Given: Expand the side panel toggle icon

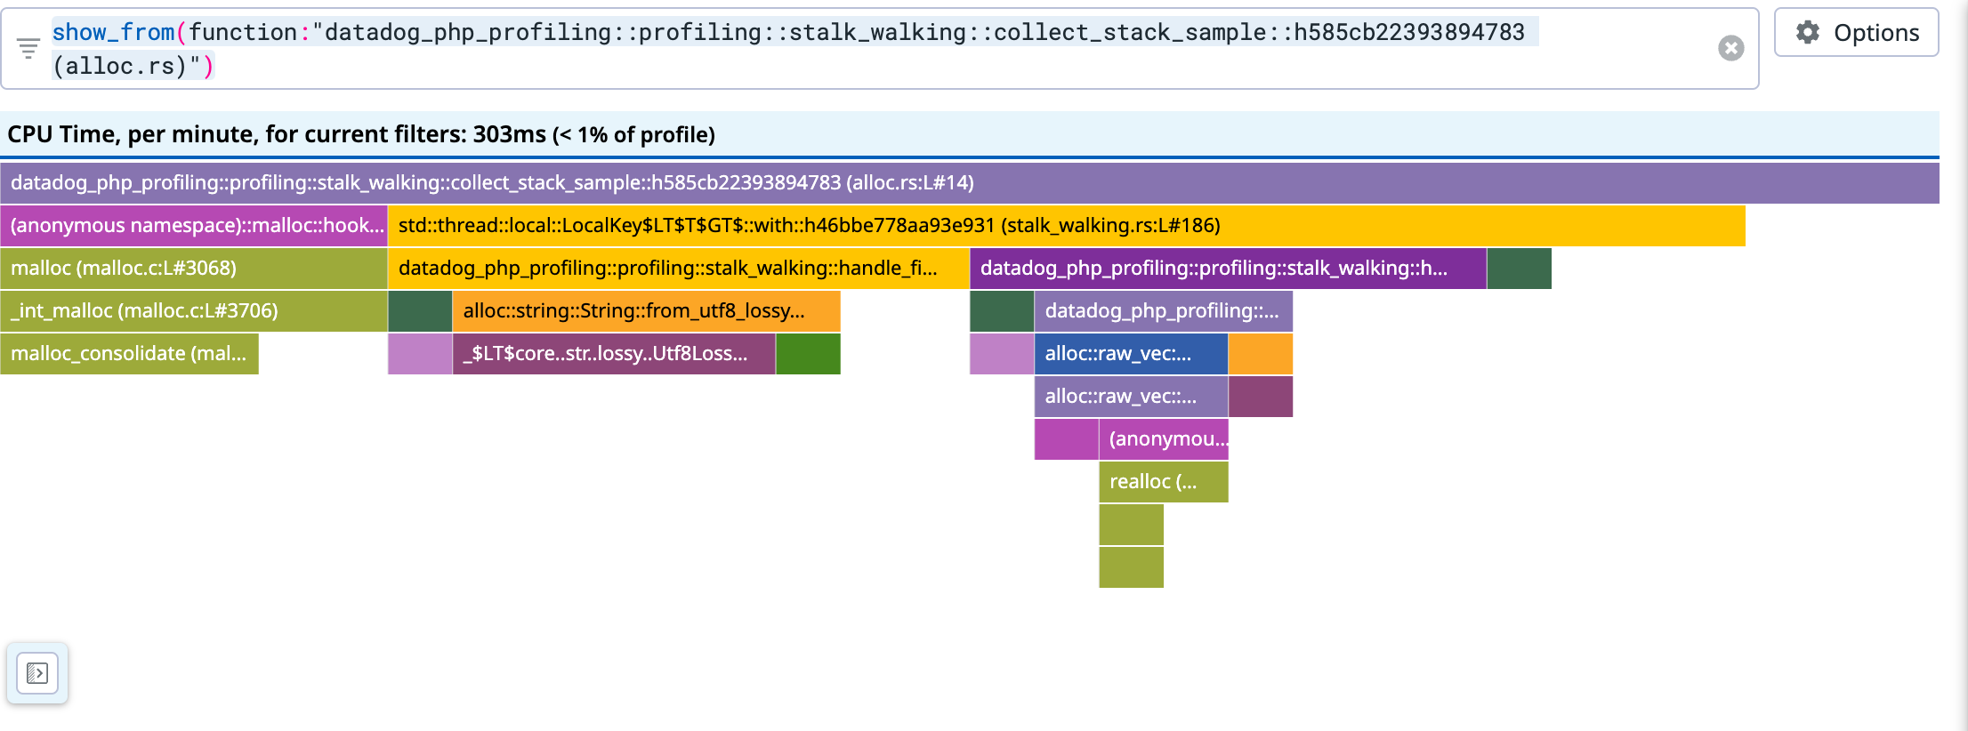Looking at the screenshot, I should 37,673.
